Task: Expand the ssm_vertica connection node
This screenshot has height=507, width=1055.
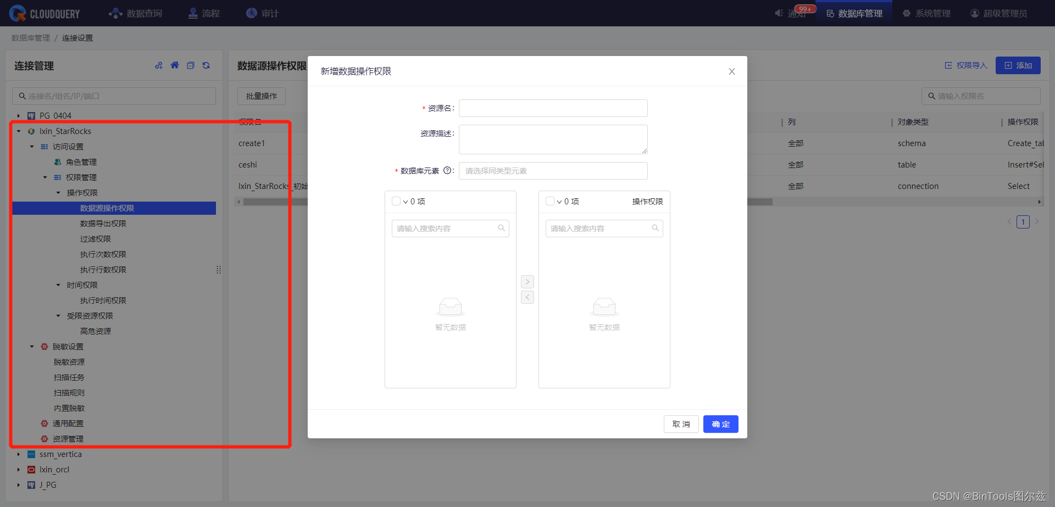Action: [x=18, y=454]
